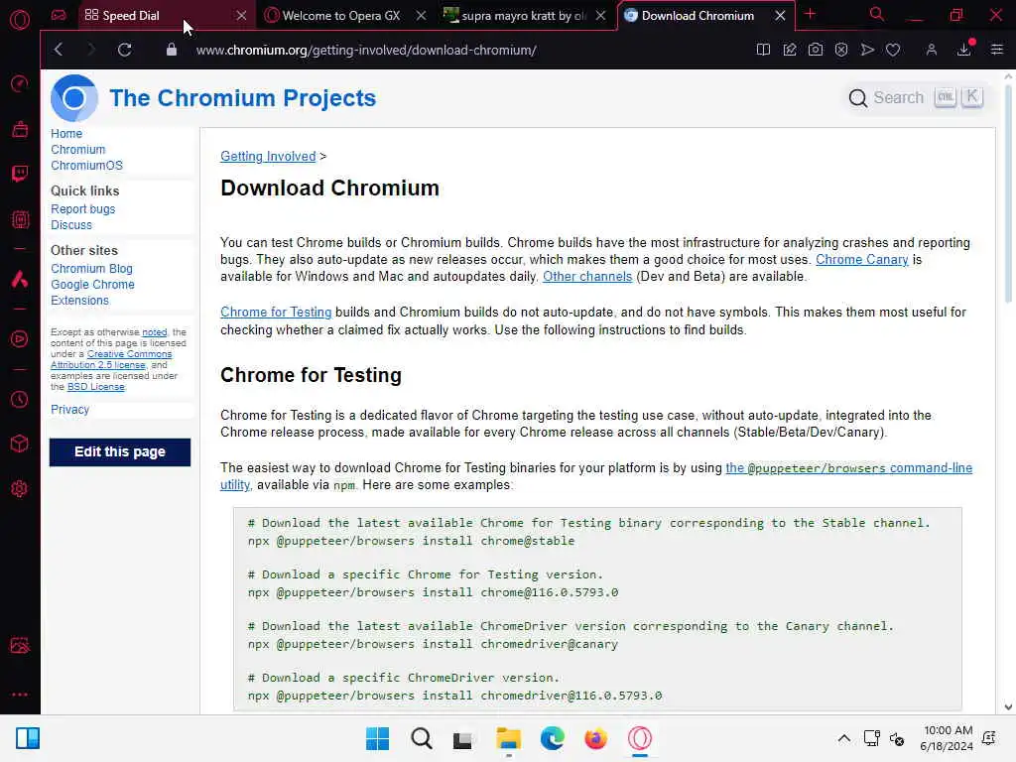1016x762 pixels.
Task: Close the supra mayro kratt tab
Action: pyautogui.click(x=600, y=16)
